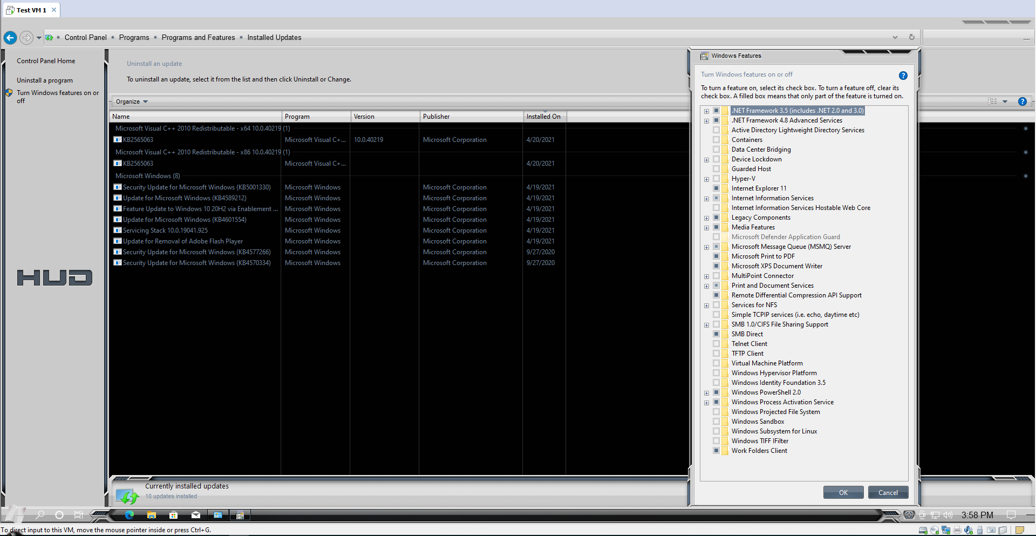
Task: Go to Programs in breadcrumb
Action: pos(134,37)
